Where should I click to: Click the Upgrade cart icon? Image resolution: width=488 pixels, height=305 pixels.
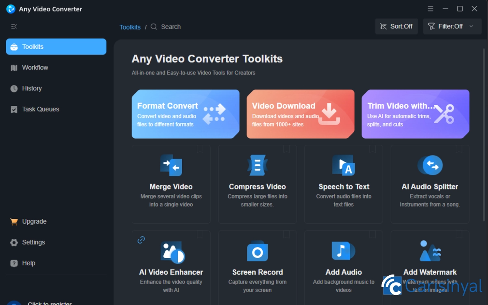[x=14, y=222]
